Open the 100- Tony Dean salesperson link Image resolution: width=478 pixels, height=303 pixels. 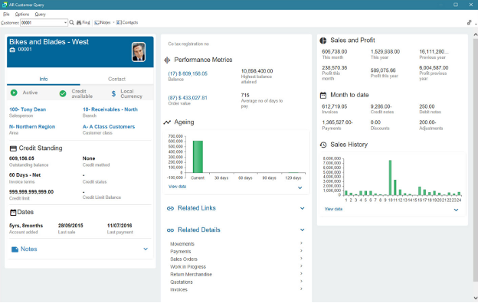[x=28, y=109]
